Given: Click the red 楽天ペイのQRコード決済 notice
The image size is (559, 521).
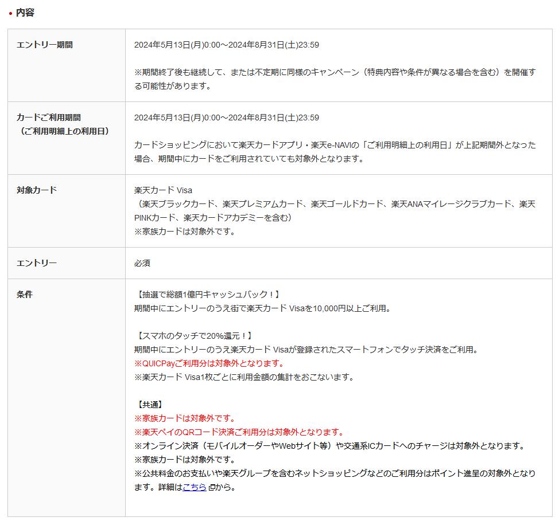Looking at the screenshot, I should click(239, 432).
